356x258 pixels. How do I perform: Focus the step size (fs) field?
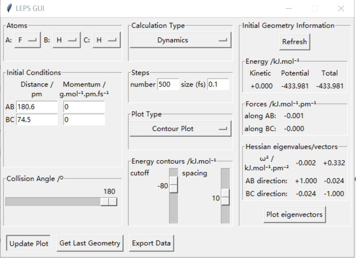[x=218, y=85]
